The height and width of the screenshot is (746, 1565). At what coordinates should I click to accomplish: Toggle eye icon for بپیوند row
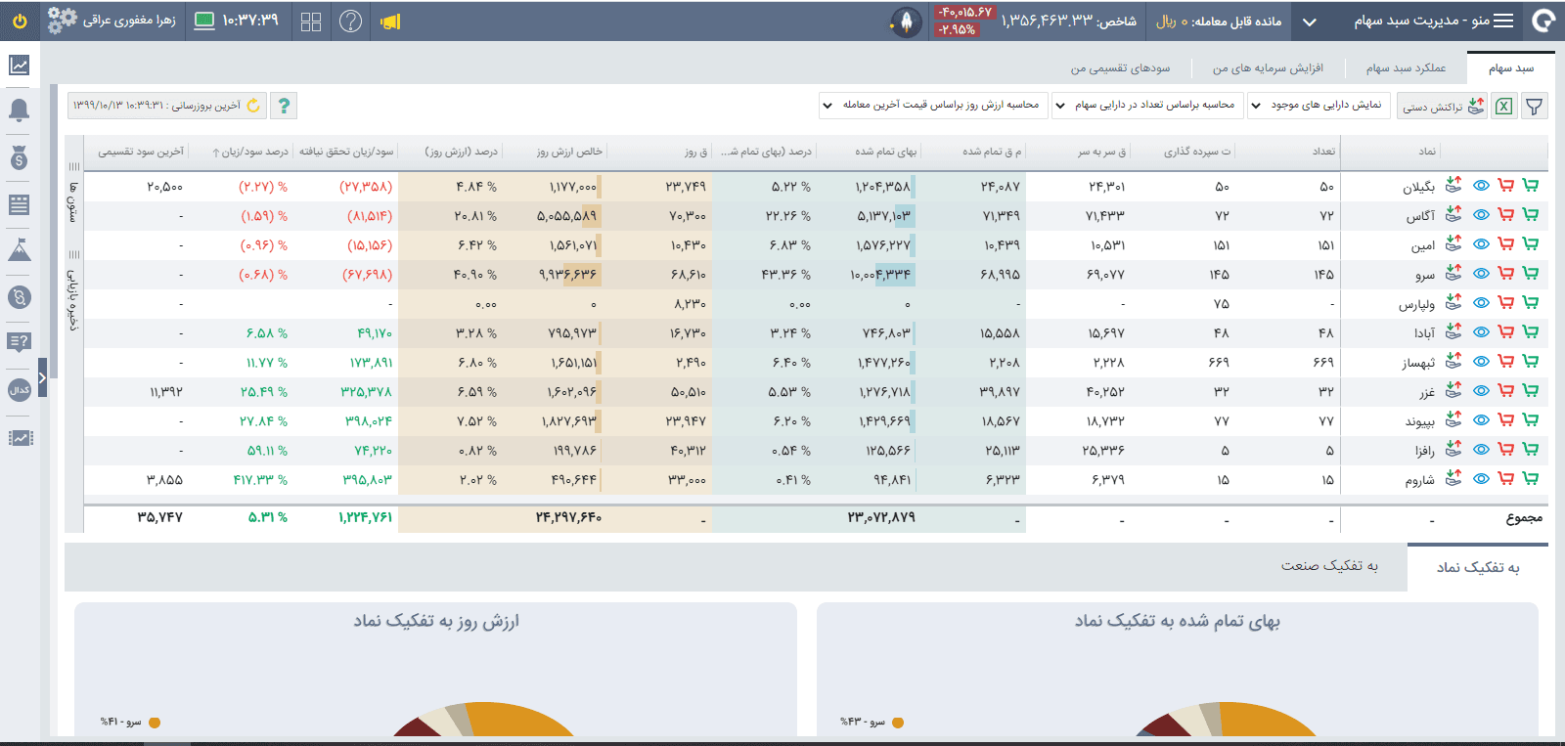coord(1482,419)
